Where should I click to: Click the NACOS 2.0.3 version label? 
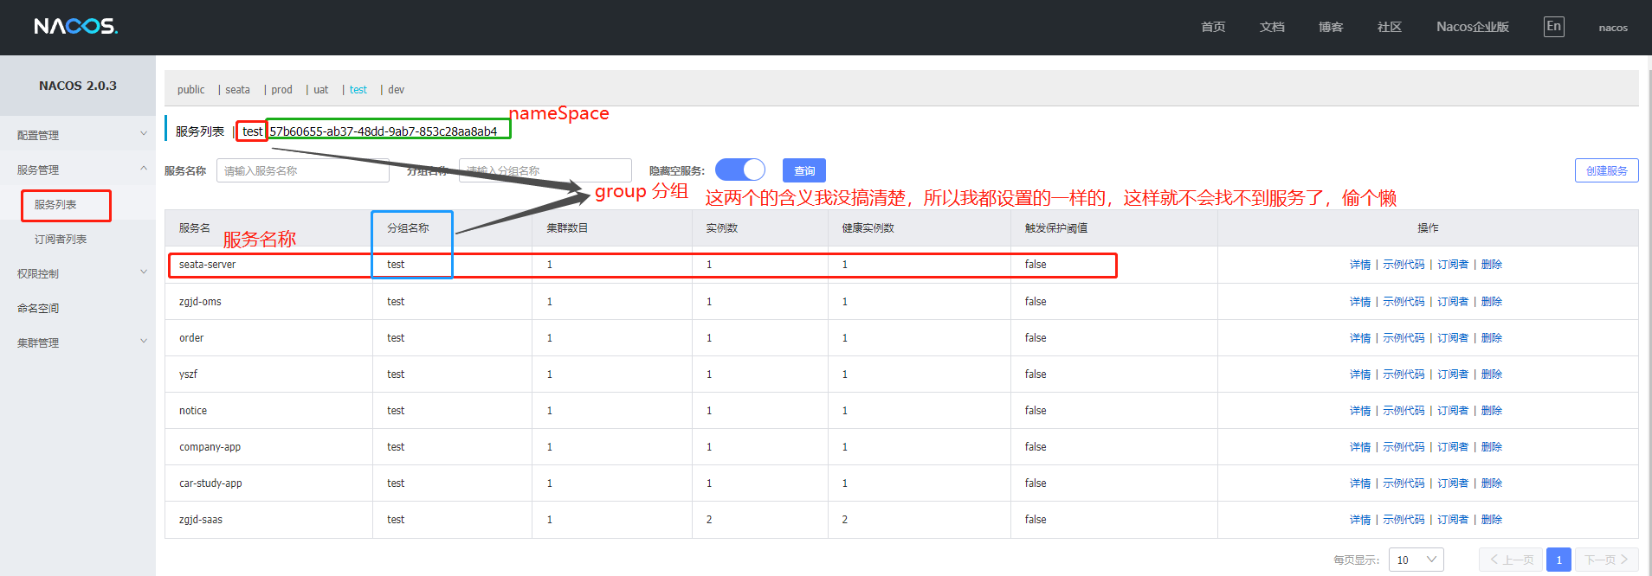click(x=78, y=86)
